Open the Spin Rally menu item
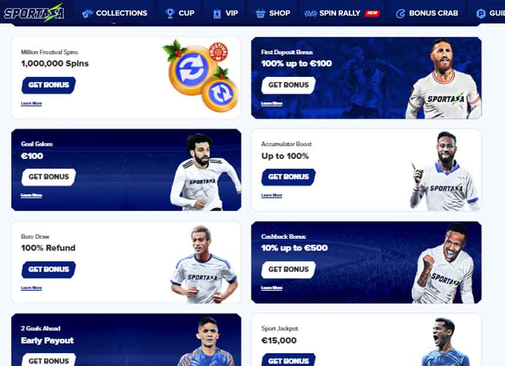Viewport: 505px width, 366px height. 340,13
